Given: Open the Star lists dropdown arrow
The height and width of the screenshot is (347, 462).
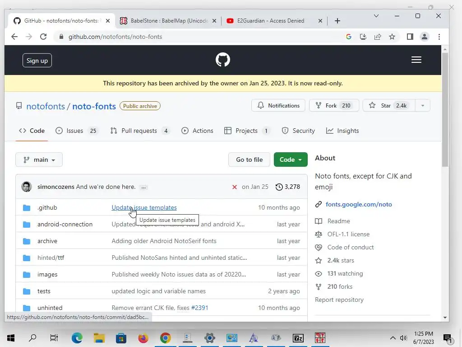Looking at the screenshot, I should (x=422, y=106).
